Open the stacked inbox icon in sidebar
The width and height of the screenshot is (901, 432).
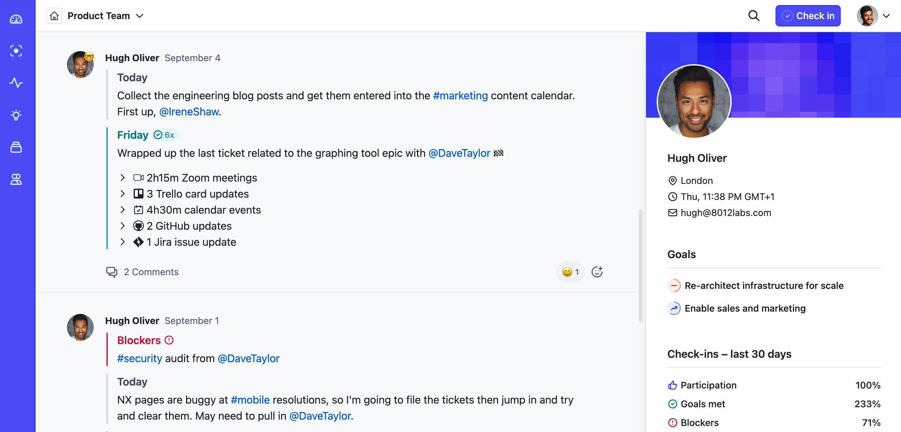point(16,147)
